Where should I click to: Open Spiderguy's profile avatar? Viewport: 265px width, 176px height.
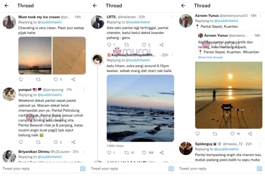pyautogui.click(x=185, y=148)
